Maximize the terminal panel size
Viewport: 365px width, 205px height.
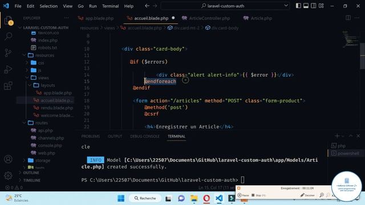pyautogui.click(x=351, y=136)
